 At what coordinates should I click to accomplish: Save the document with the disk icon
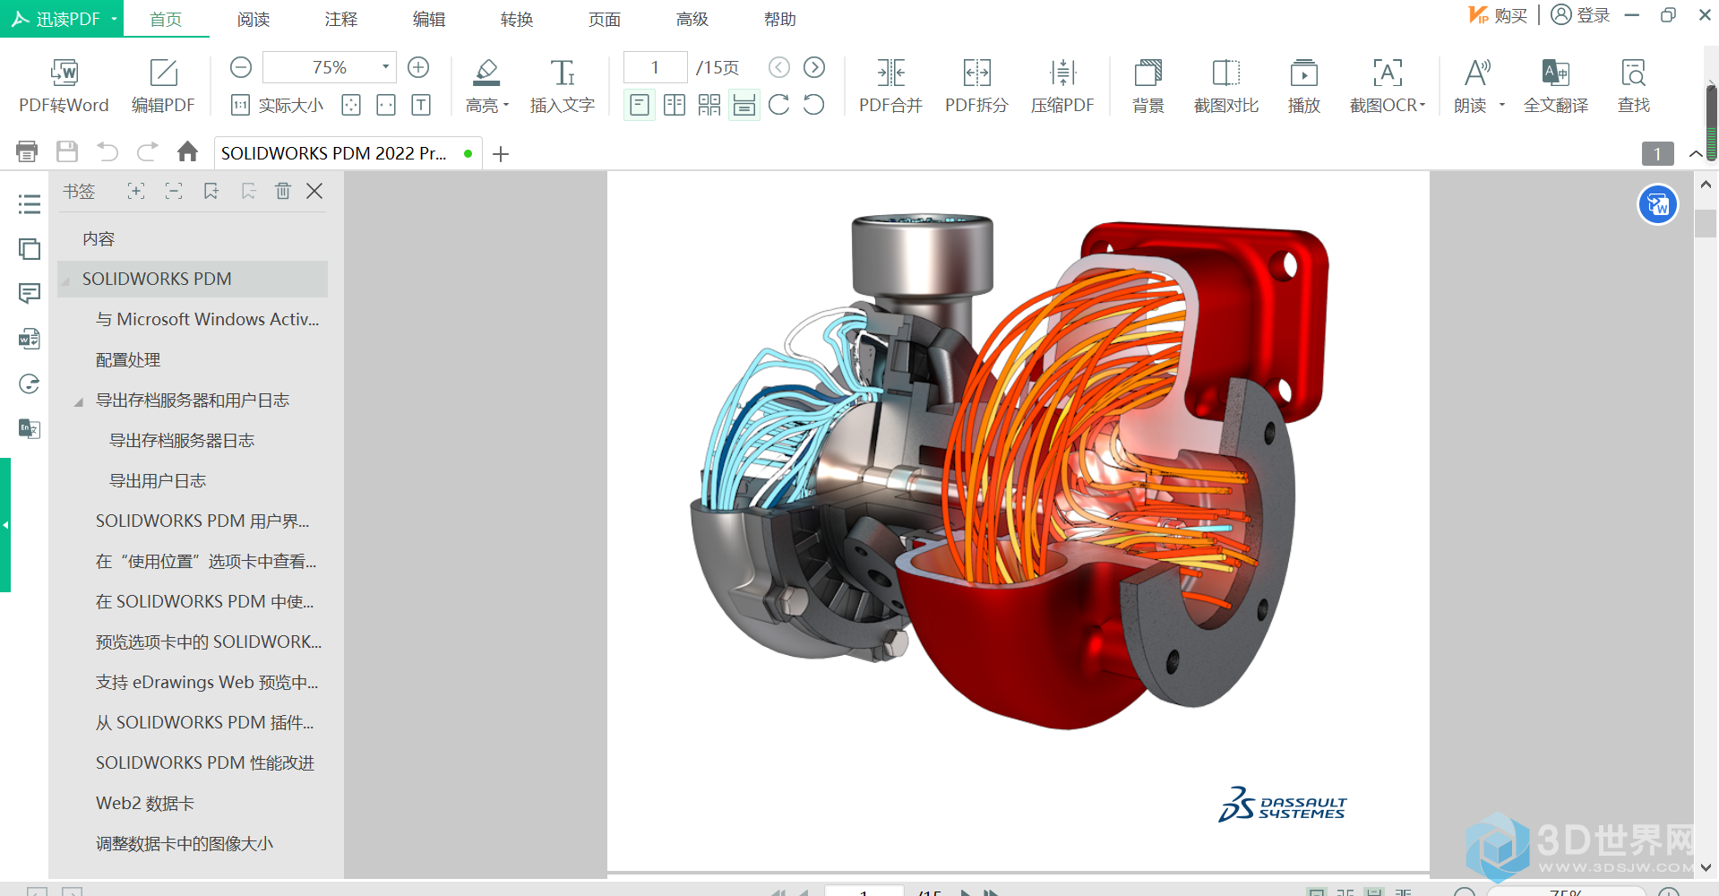(67, 151)
